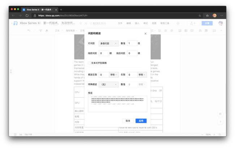Screen dimensions: 235x148
Task: Open the 视图 menu
Action: click(x=154, y=23)
